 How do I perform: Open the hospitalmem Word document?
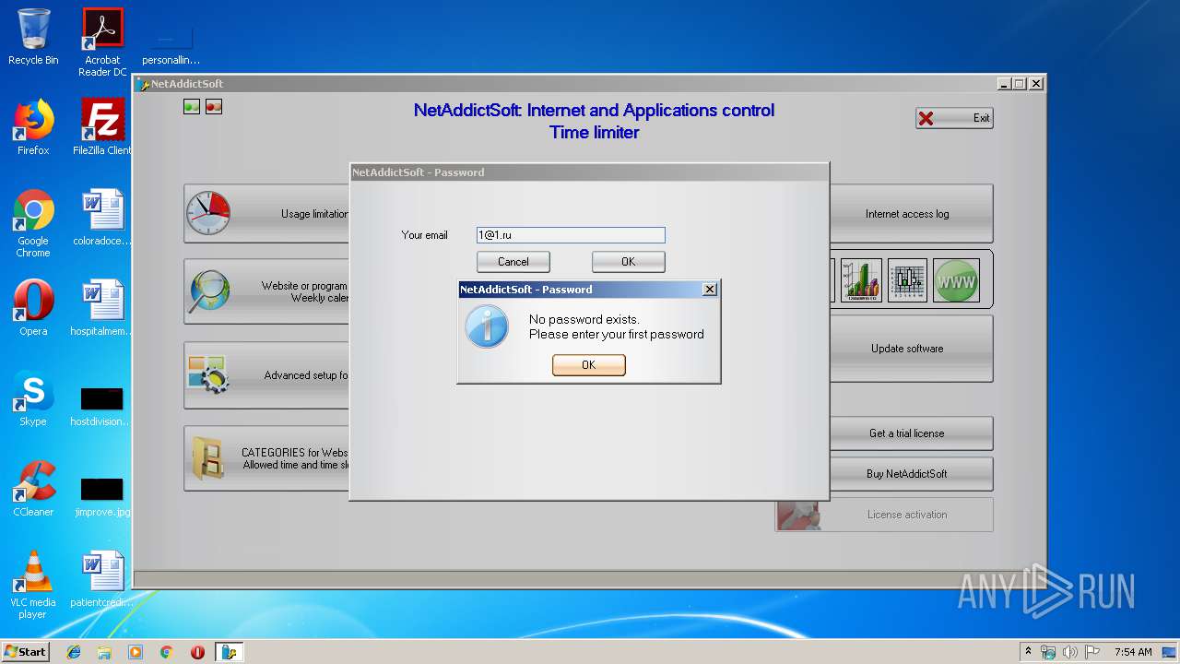coord(102,308)
